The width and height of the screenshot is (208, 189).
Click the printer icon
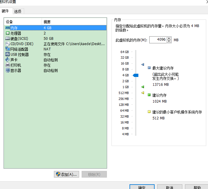tap(8, 65)
